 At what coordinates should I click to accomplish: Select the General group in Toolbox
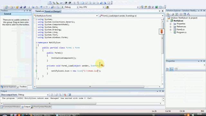(16, 14)
